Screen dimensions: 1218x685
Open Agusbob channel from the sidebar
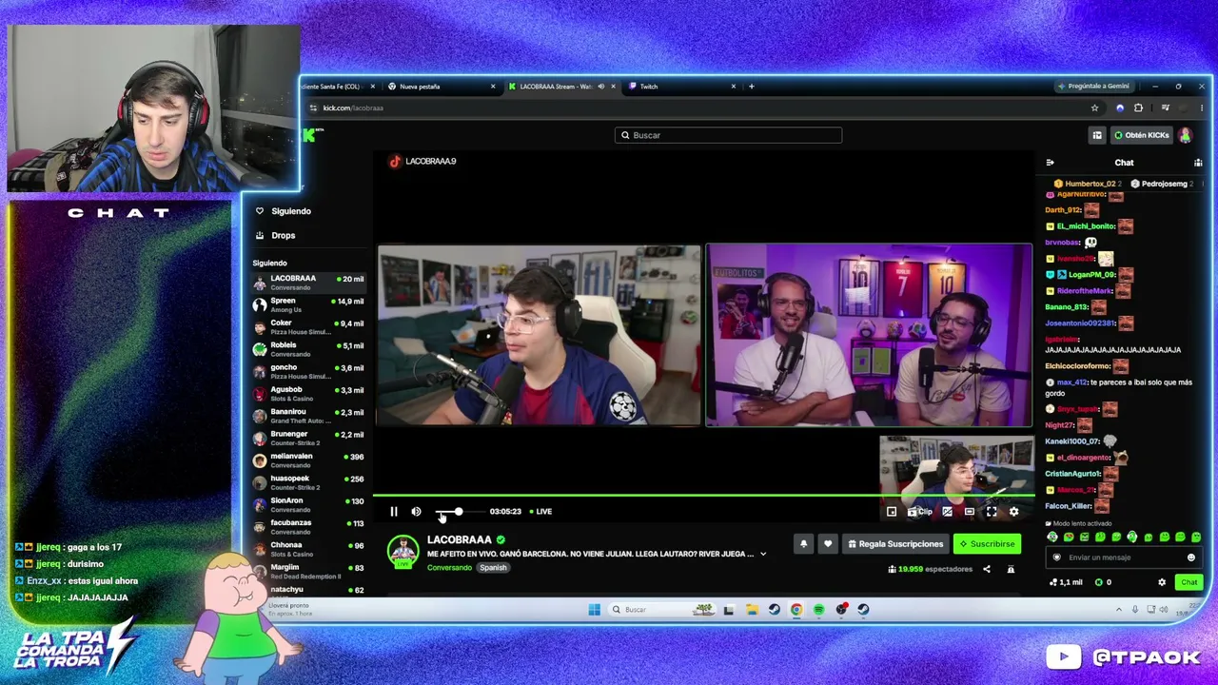[x=308, y=394]
